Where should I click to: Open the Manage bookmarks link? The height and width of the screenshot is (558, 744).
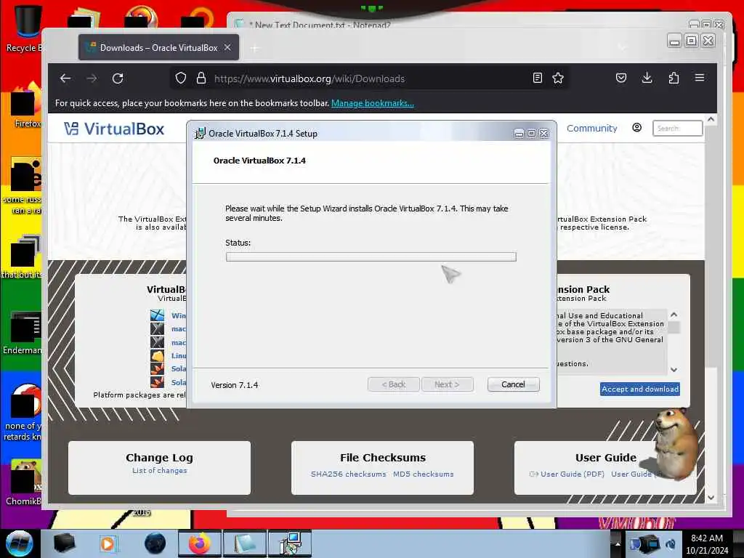click(x=373, y=103)
